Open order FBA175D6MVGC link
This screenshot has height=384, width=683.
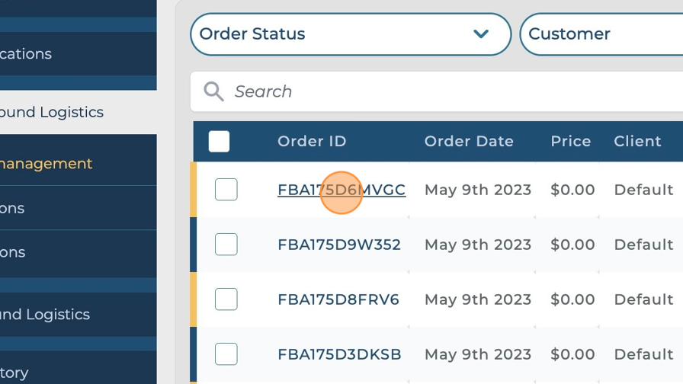click(341, 190)
